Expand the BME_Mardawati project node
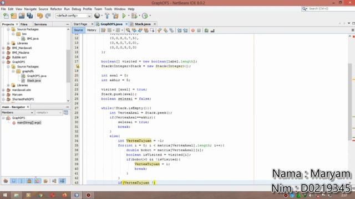The width and height of the screenshot is (355, 199). [3, 48]
